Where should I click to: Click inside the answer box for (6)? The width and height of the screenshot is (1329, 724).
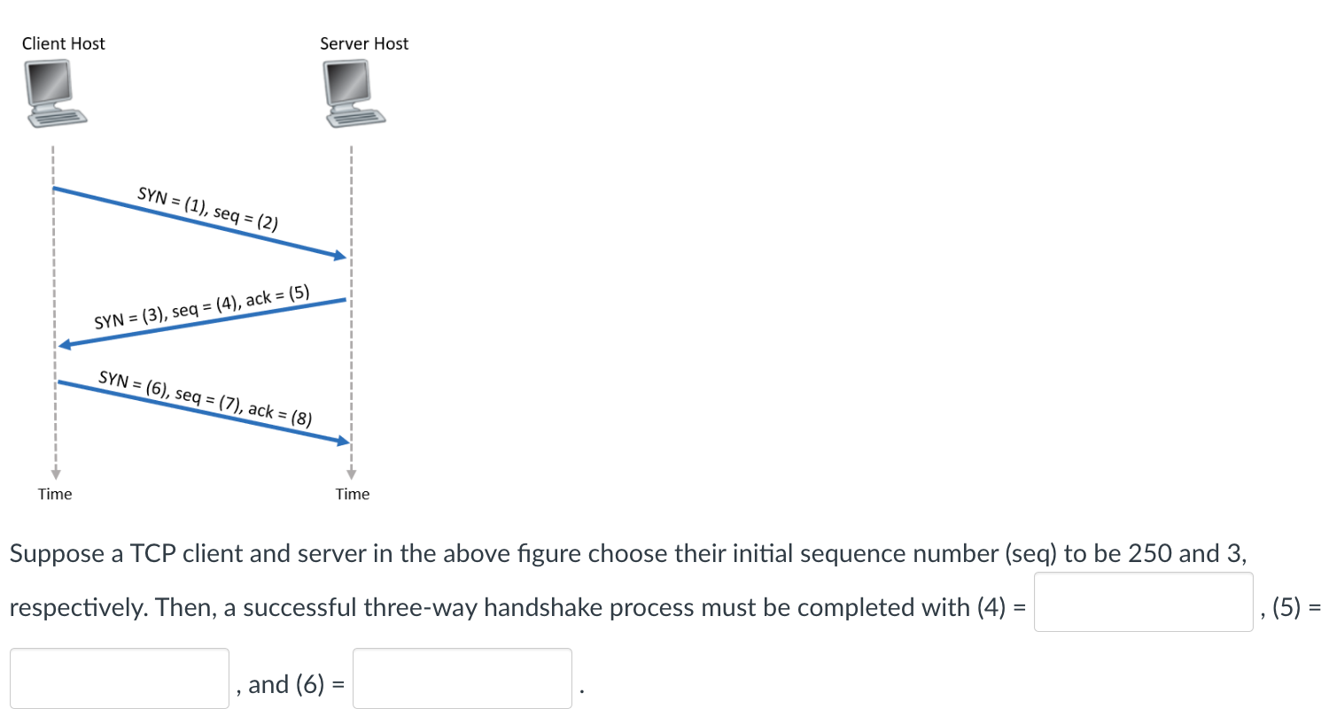(x=462, y=678)
